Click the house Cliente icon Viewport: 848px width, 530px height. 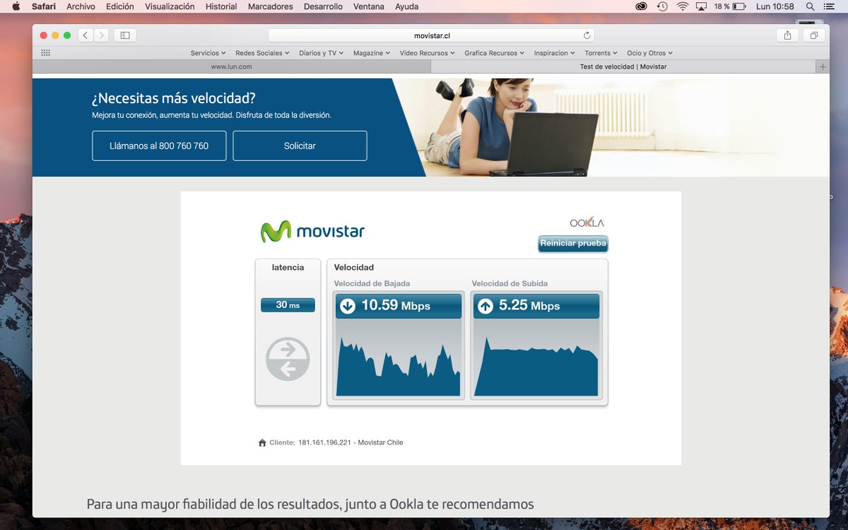[x=262, y=442]
